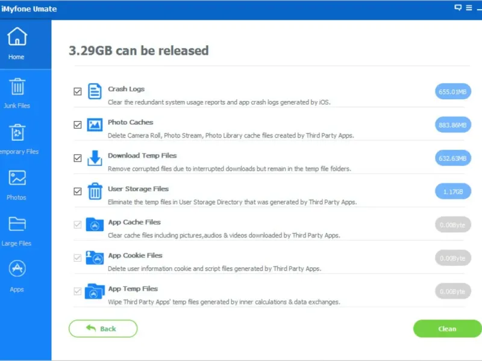
Task: Click the Back button
Action: point(103,329)
